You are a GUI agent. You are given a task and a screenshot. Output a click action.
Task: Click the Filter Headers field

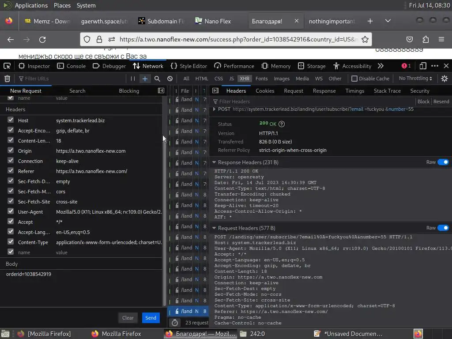313,102
